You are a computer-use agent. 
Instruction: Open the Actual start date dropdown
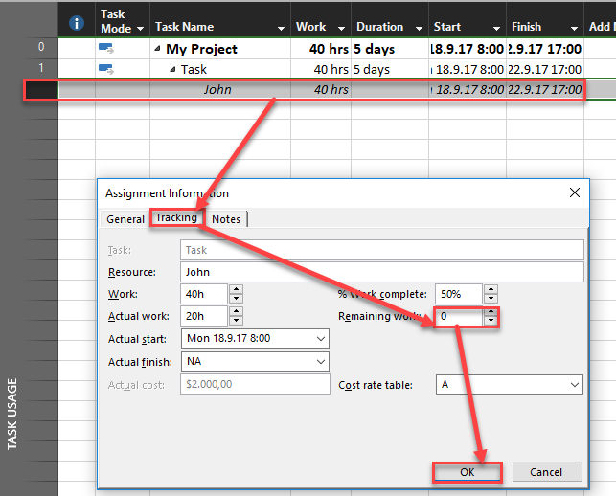coord(318,339)
